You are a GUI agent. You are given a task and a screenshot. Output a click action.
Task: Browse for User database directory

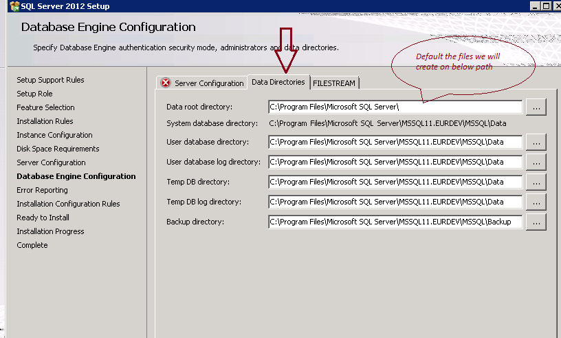coord(536,142)
